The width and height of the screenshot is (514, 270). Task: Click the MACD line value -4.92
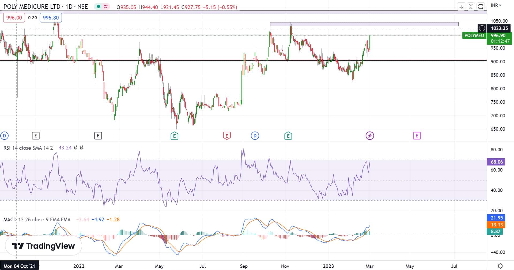[x=98, y=219]
